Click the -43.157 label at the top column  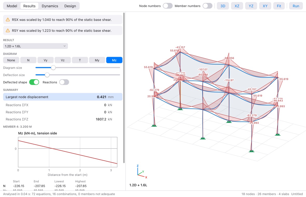(x=180, y=47)
